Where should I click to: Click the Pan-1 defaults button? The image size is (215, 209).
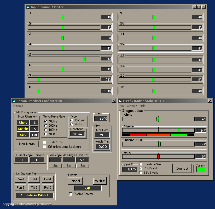pyautogui.click(x=20, y=179)
